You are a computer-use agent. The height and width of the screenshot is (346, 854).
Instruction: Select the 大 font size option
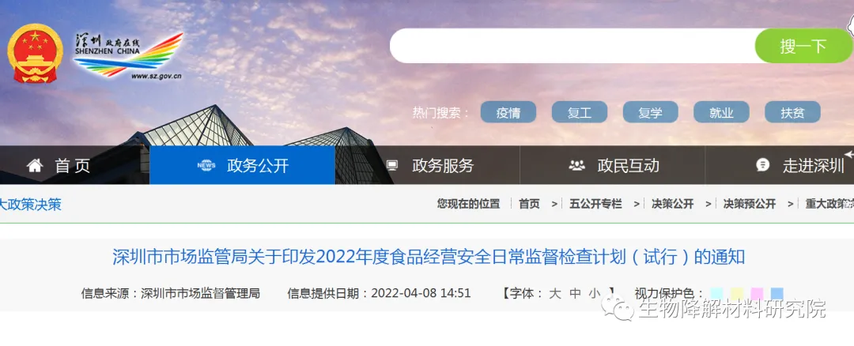(x=555, y=293)
